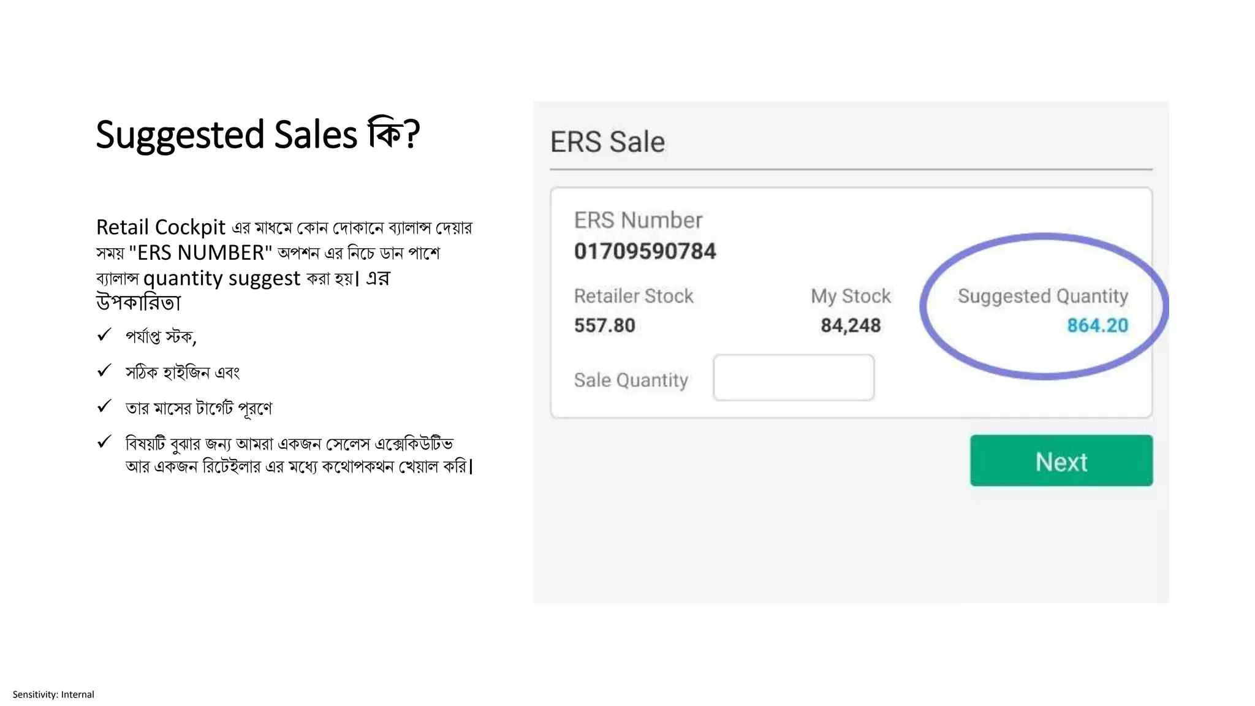1255x706 pixels.
Task: Click the Retailer Stock label
Action: [x=634, y=296]
